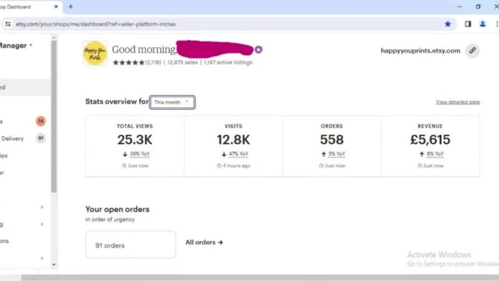The image size is (499, 281).
Task: View site information icon in address bar
Action: [8, 24]
